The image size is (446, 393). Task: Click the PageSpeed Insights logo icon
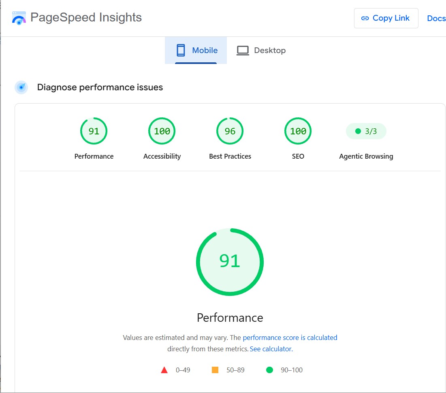tap(19, 18)
